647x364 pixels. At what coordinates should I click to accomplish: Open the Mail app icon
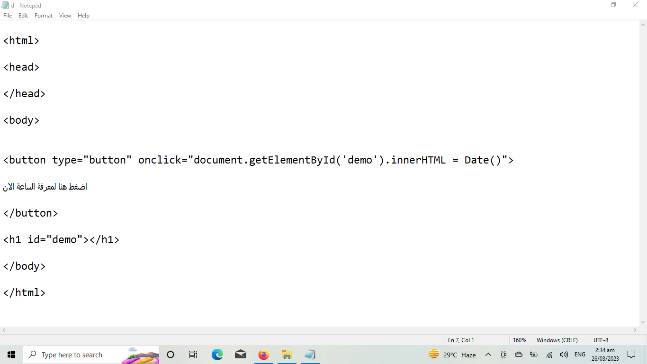coord(241,355)
